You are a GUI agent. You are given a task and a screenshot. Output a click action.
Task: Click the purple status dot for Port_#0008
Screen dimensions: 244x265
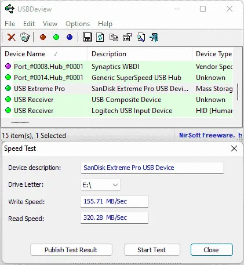click(x=8, y=66)
